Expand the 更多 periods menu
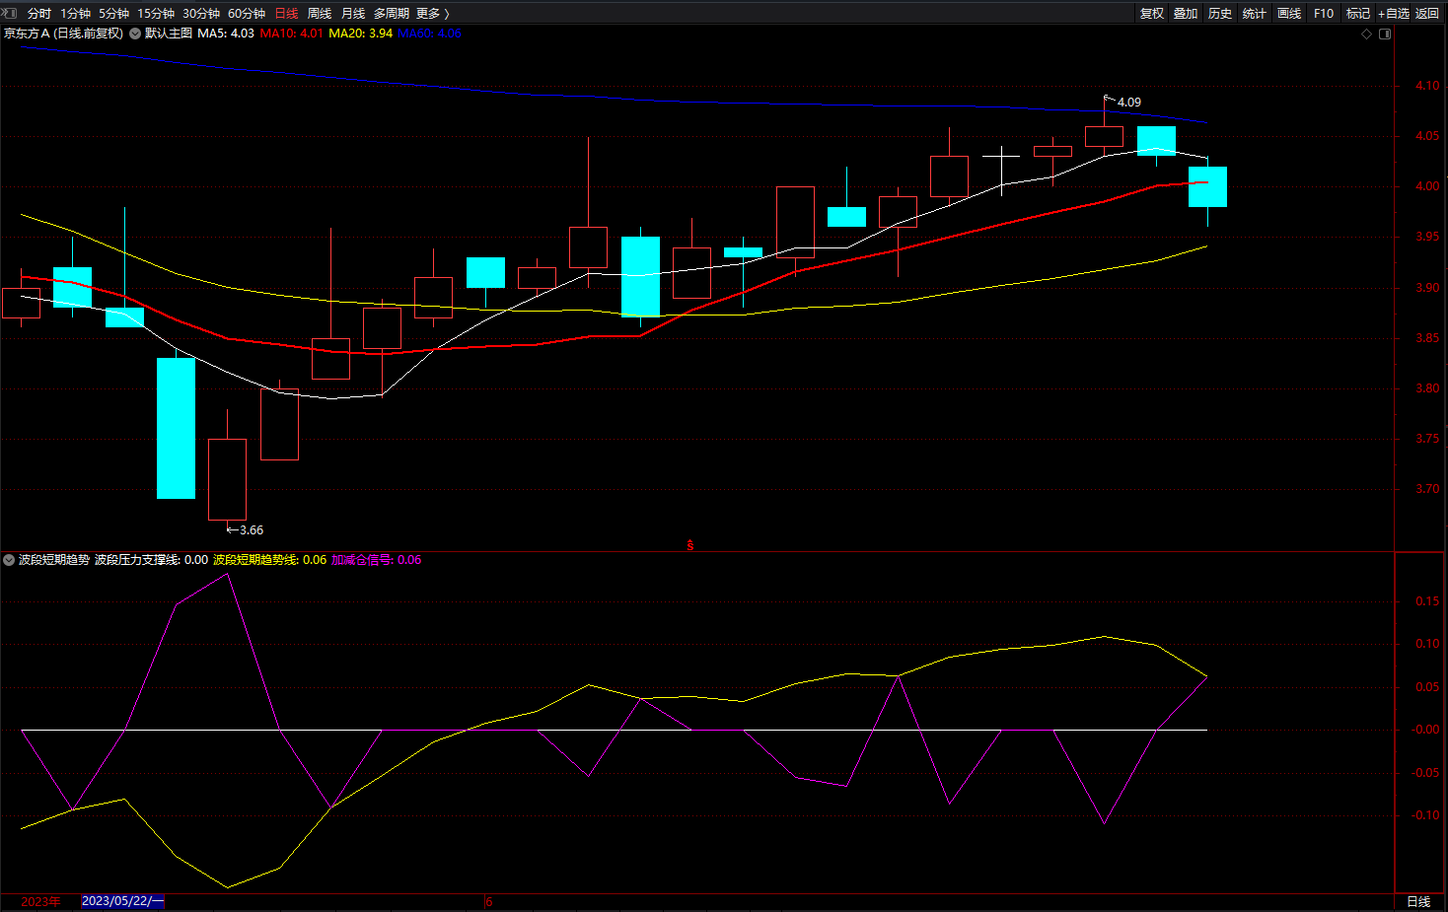Screen dimensions: 1448x912 [x=433, y=14]
